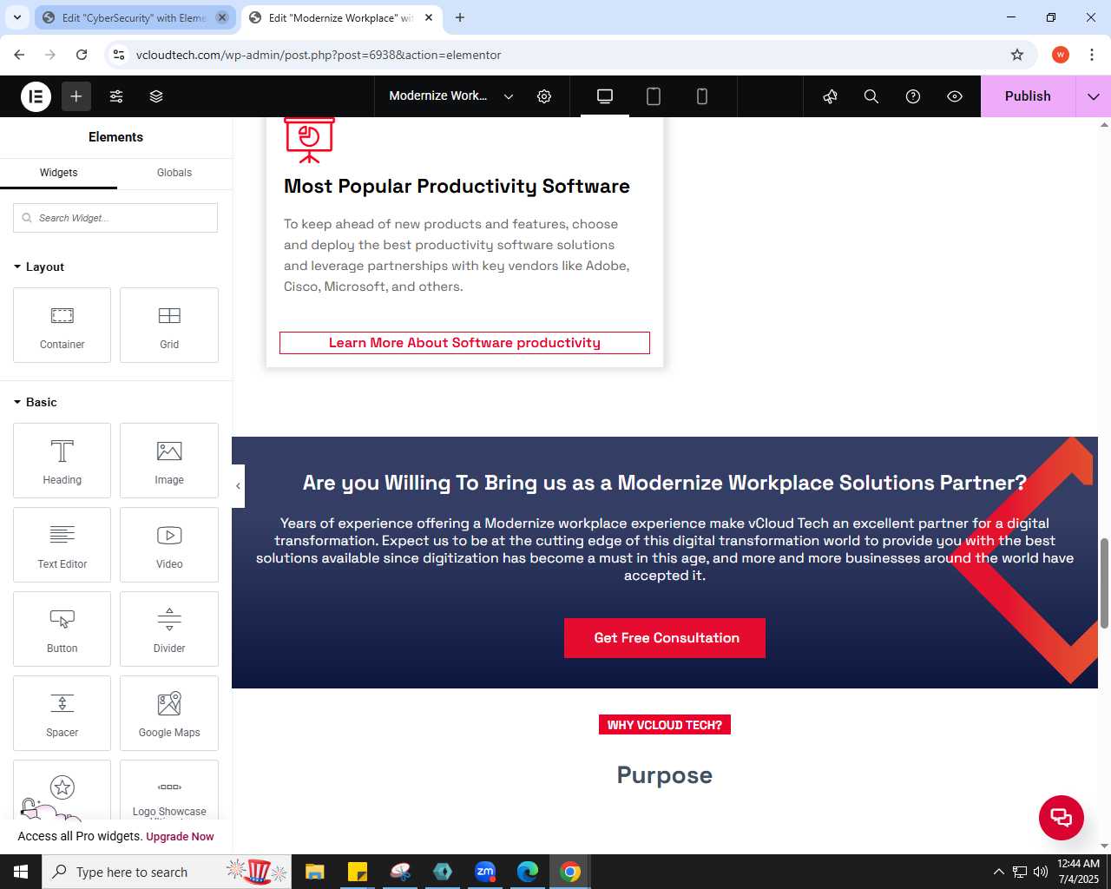
Task: Switch to the Globals tab
Action: pyautogui.click(x=174, y=173)
